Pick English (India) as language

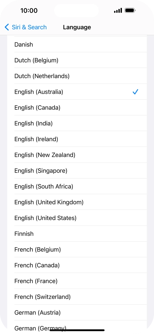pyautogui.click(x=77, y=123)
